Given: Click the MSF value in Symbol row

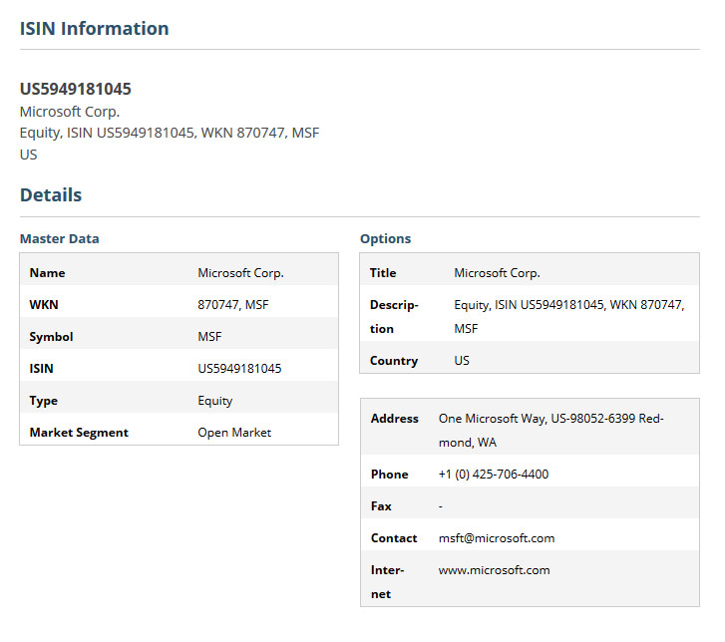Looking at the screenshot, I should [x=209, y=337].
